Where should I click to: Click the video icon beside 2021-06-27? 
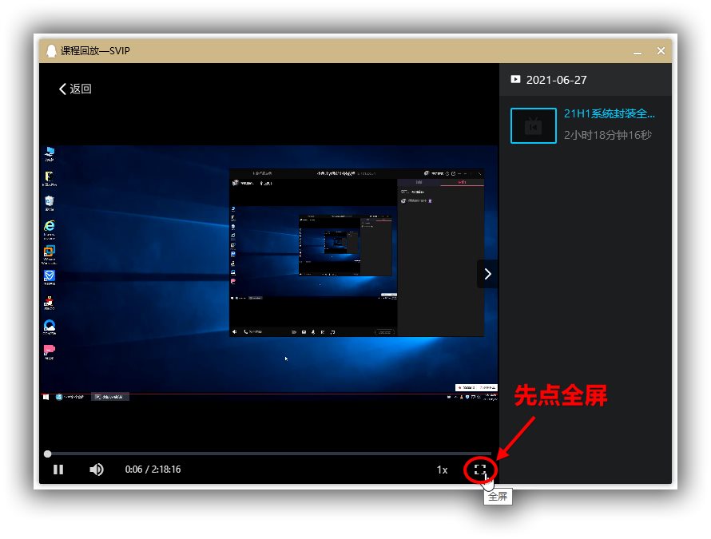[515, 79]
